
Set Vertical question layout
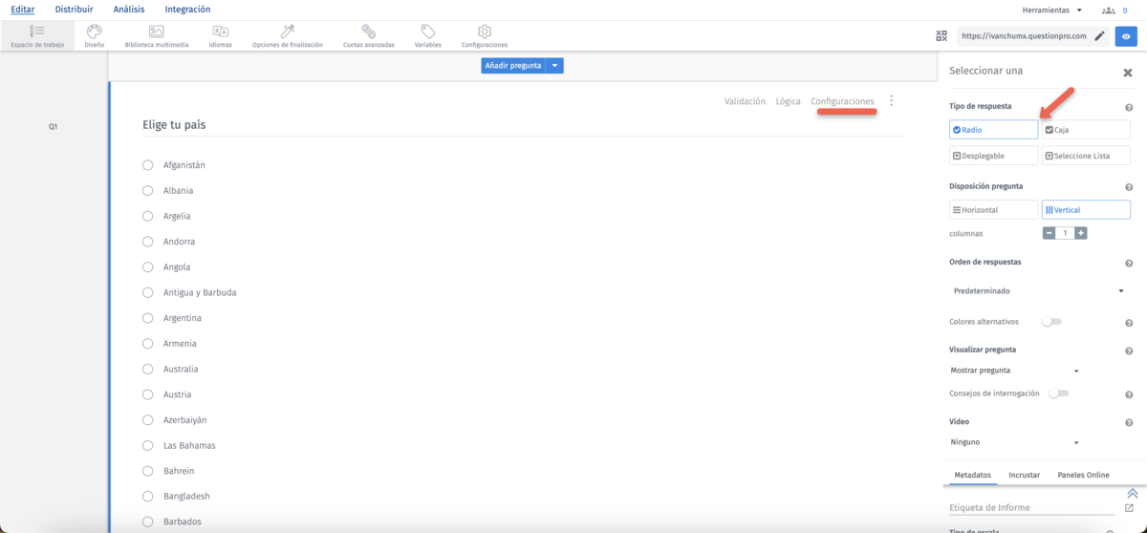(x=1086, y=209)
